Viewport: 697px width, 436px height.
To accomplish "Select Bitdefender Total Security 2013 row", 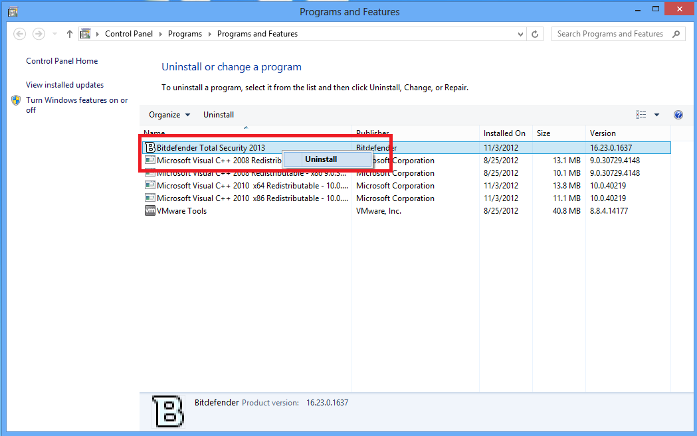I will [406, 148].
